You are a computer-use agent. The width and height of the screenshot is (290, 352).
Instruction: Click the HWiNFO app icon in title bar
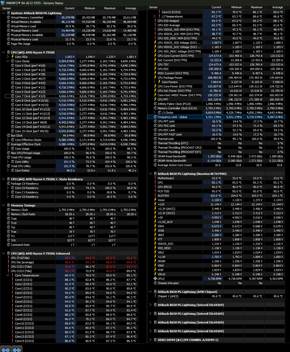click(x=3, y=3)
